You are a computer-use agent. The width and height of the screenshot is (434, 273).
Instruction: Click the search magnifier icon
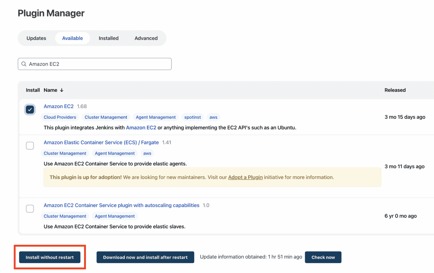pos(23,64)
